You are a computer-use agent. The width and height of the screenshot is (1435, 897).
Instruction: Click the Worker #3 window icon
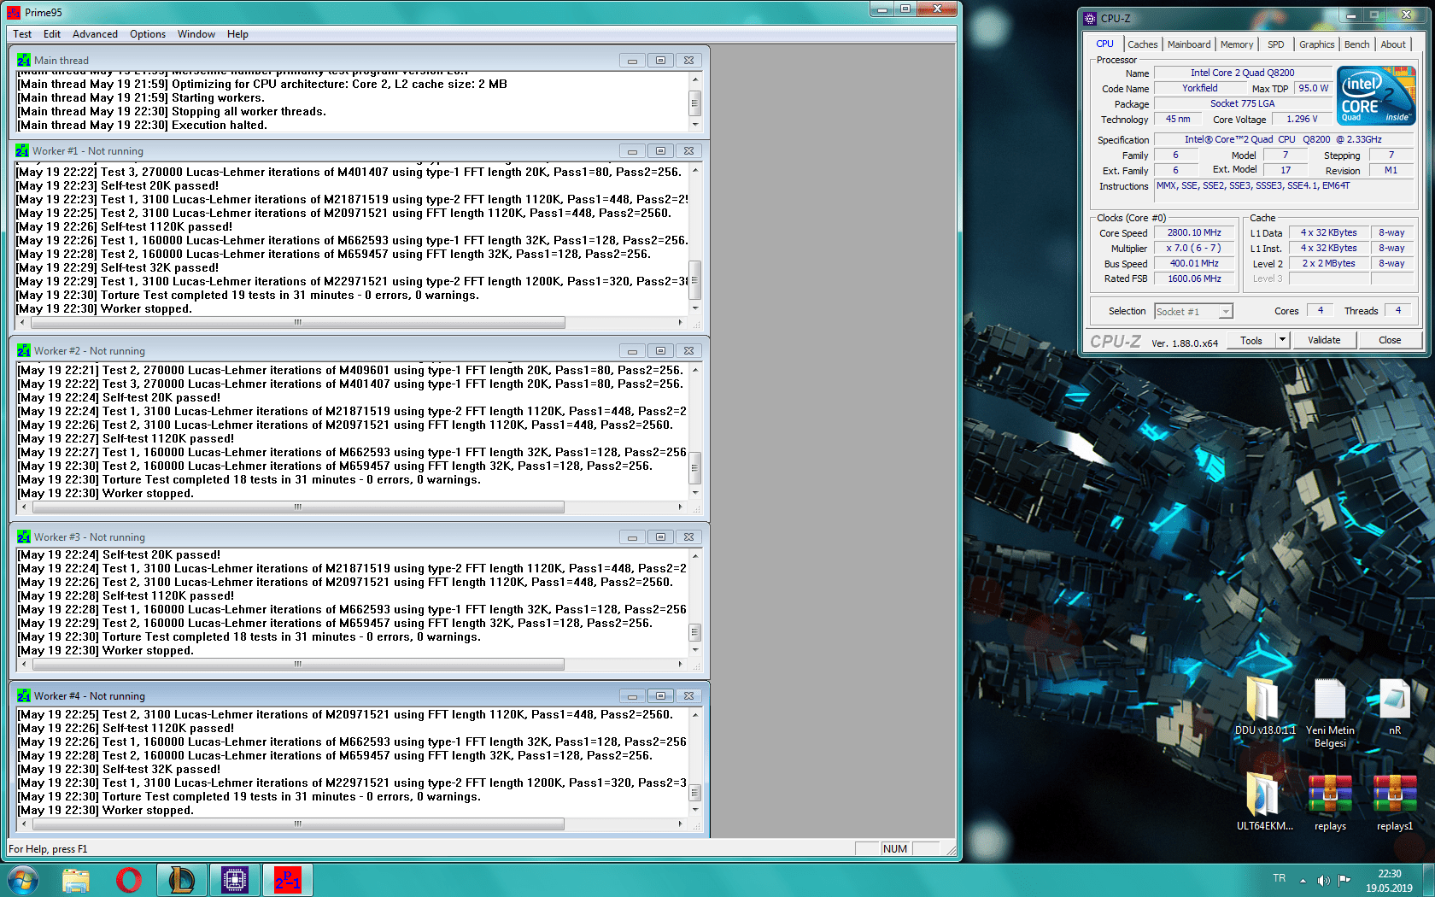click(x=23, y=537)
